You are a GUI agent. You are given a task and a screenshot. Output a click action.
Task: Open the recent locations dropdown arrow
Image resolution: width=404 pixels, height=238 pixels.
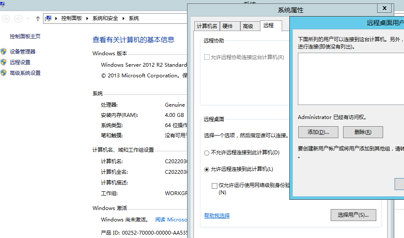click(x=29, y=19)
